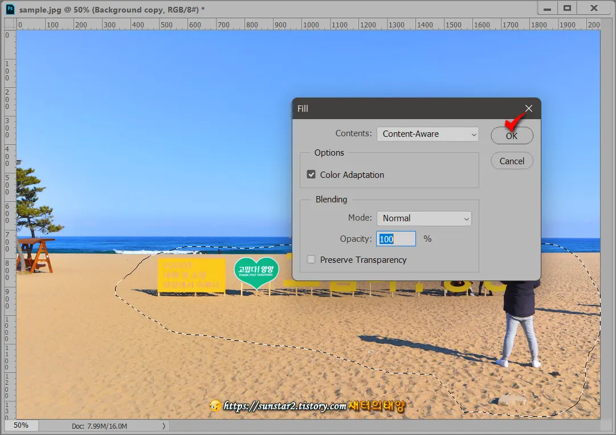Open the blending Mode dropdown showing Normal

point(424,218)
